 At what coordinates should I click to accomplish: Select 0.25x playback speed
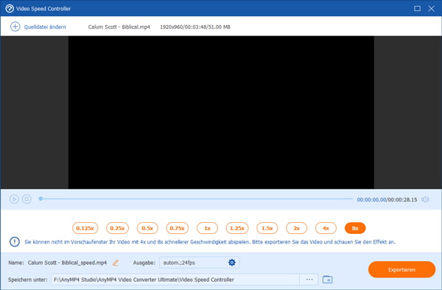coord(117,228)
